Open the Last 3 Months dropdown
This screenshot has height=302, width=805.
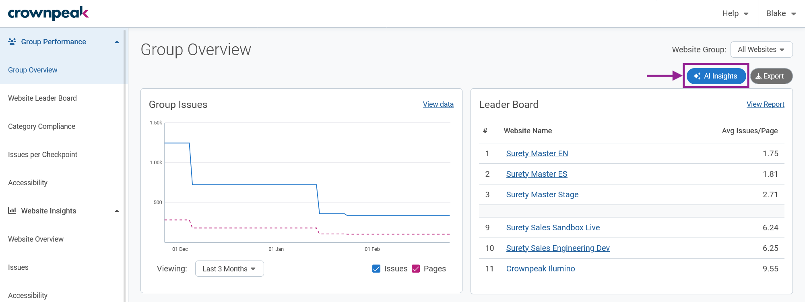[229, 269]
